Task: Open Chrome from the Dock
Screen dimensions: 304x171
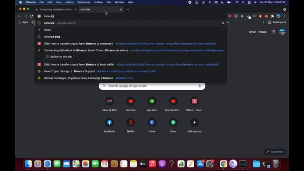Action: point(223,164)
